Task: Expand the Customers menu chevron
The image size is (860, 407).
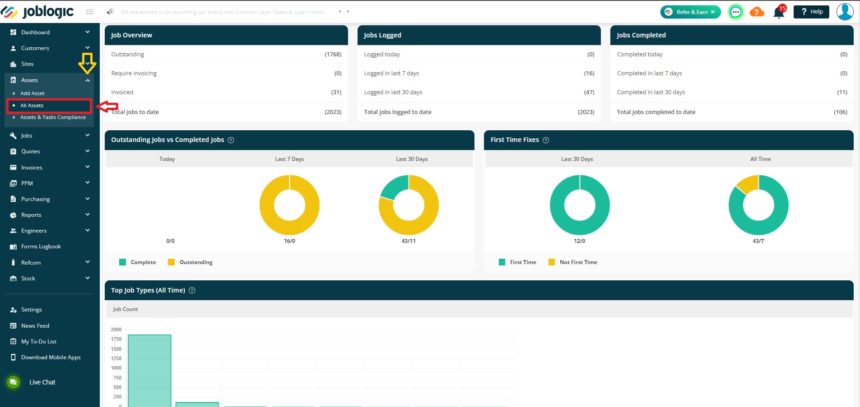Action: coord(88,48)
